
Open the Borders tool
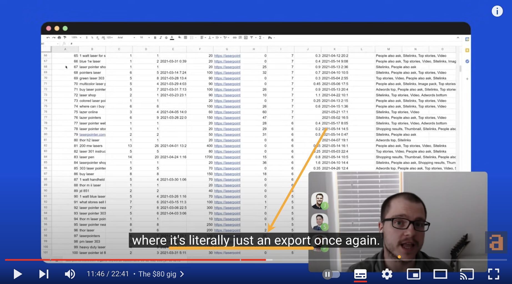(185, 37)
